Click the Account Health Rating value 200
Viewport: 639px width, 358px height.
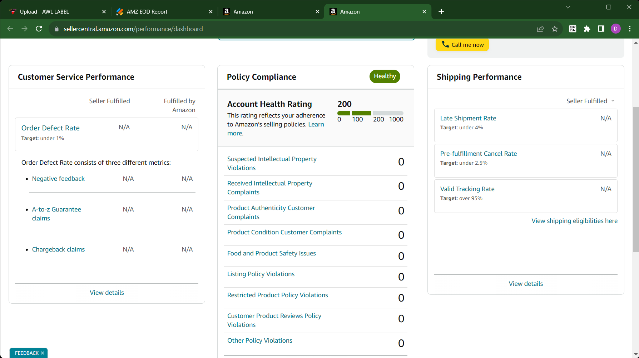(x=345, y=104)
